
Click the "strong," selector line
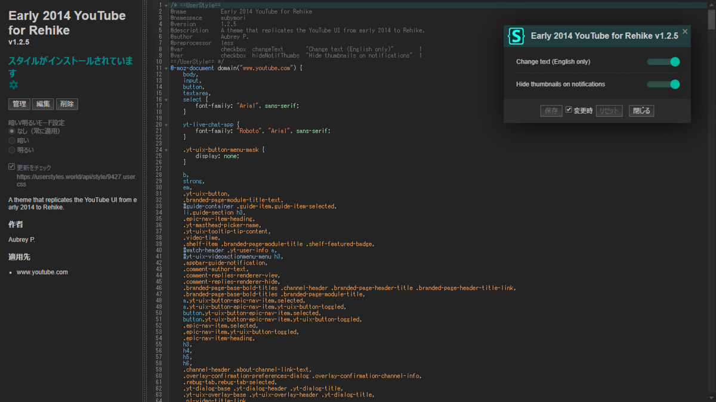coord(194,181)
